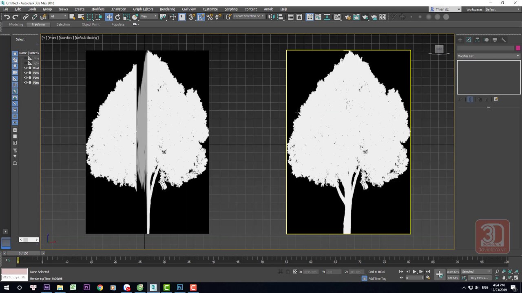Open the Rendered Frame Window icon
The image size is (522, 293).
click(356, 17)
